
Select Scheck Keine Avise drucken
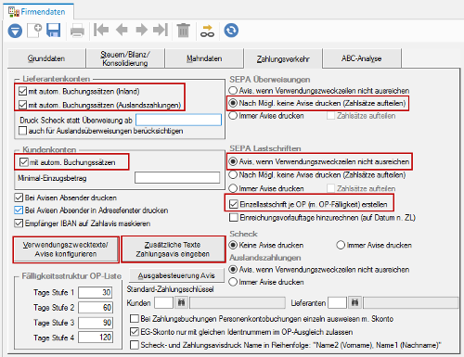233,245
